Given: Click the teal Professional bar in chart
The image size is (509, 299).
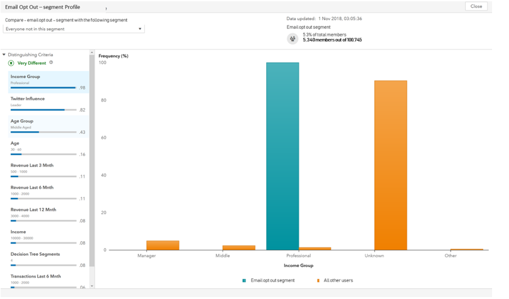Looking at the screenshot, I should [x=282, y=157].
